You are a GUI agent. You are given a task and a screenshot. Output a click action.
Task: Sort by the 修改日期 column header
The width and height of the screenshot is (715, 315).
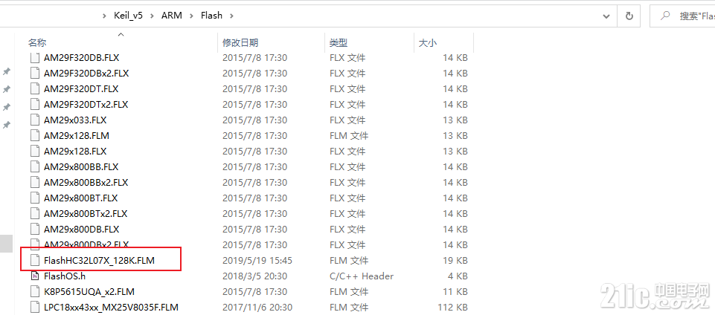coord(240,43)
